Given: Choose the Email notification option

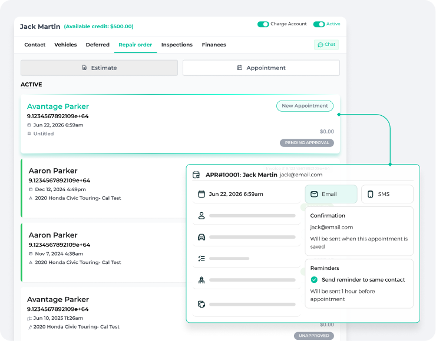Looking at the screenshot, I should tap(331, 194).
